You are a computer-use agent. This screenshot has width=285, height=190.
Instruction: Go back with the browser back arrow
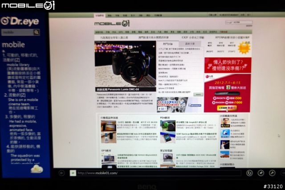[x=62, y=173]
